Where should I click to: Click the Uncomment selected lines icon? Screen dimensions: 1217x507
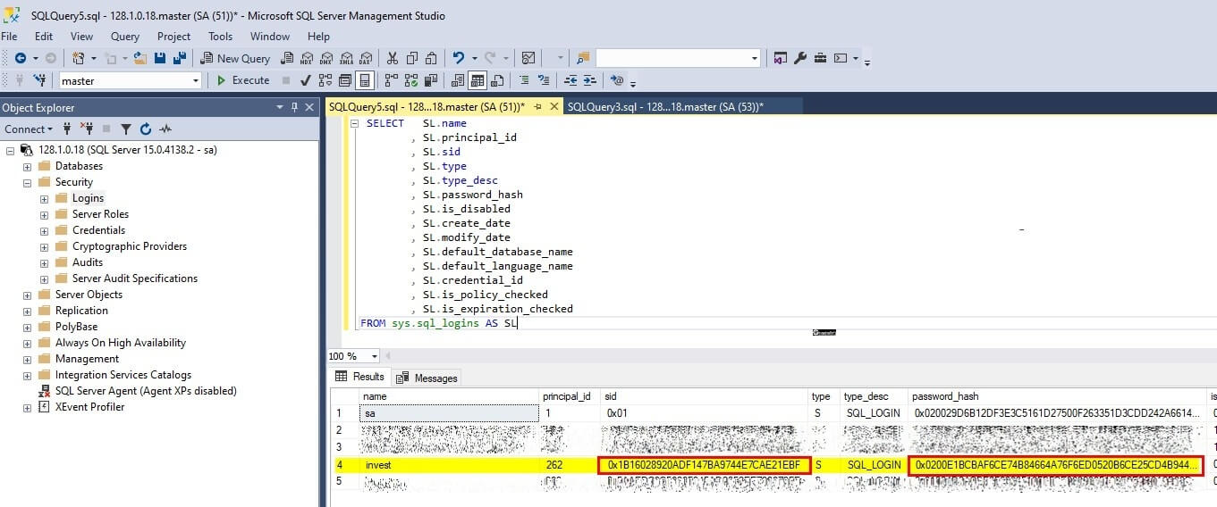pos(543,80)
